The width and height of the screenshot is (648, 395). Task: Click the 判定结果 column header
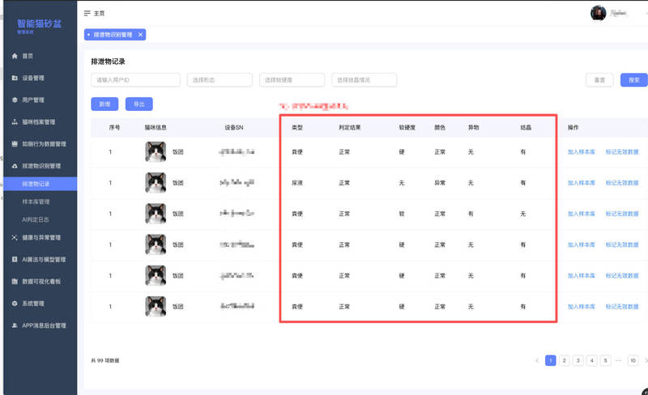click(x=350, y=127)
